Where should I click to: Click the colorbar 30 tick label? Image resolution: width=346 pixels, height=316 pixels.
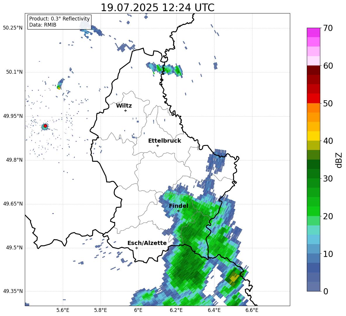pos(328,179)
